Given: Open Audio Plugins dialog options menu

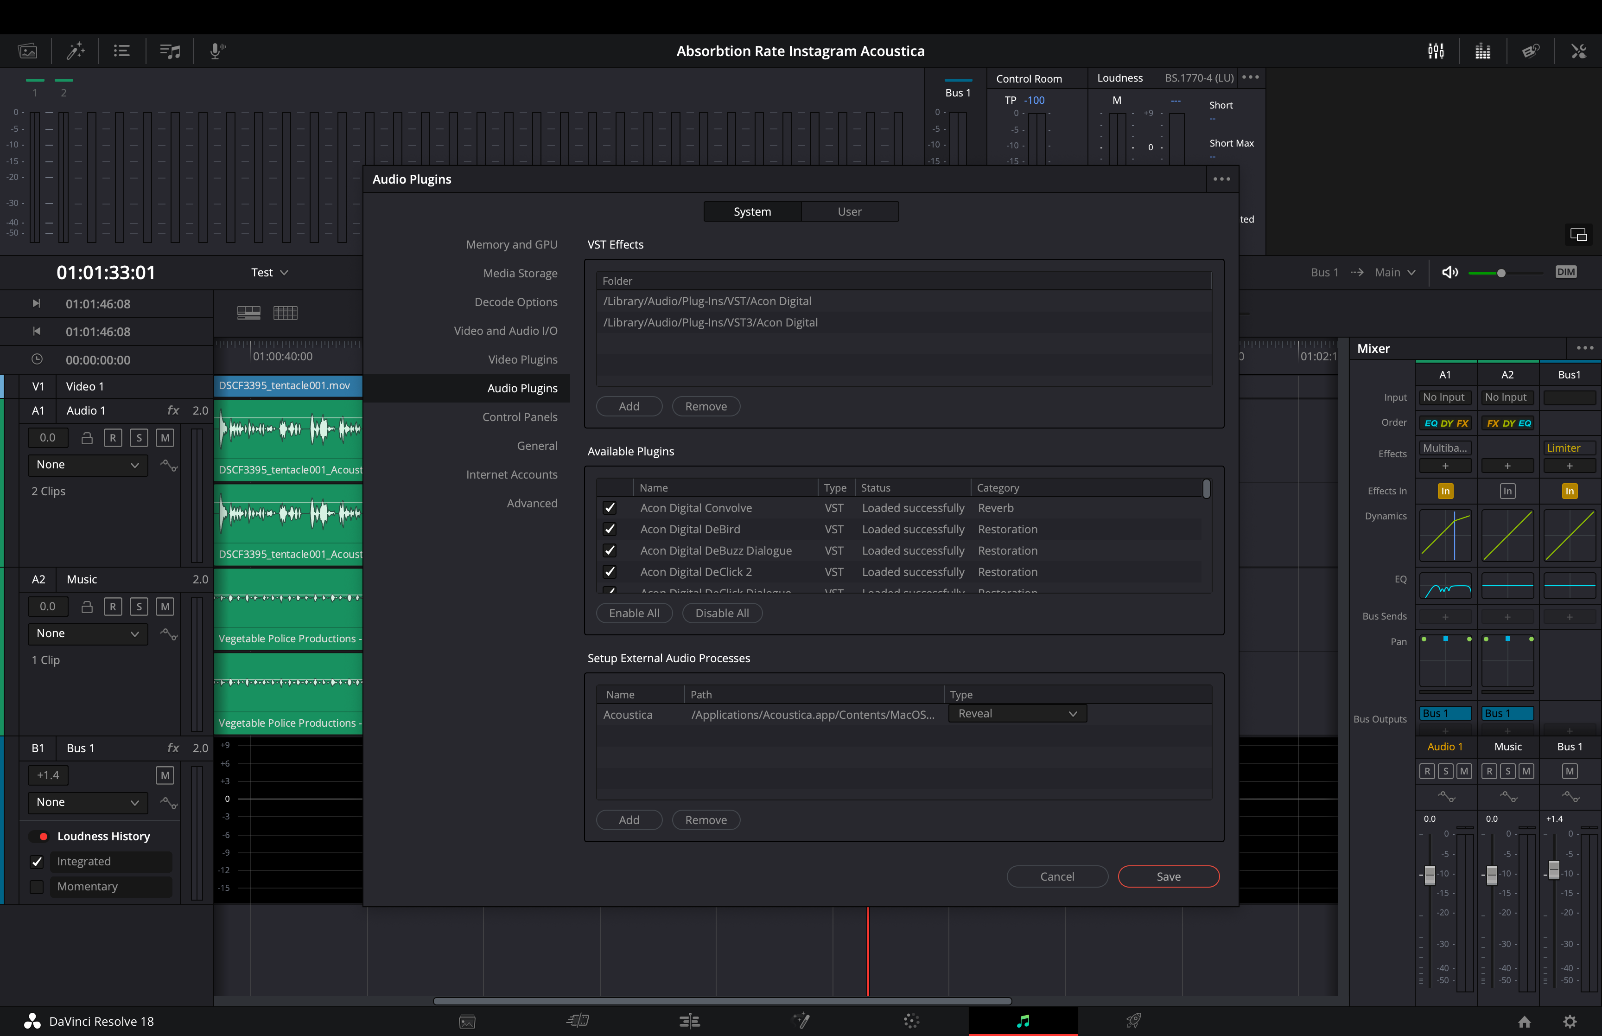Looking at the screenshot, I should pos(1221,179).
